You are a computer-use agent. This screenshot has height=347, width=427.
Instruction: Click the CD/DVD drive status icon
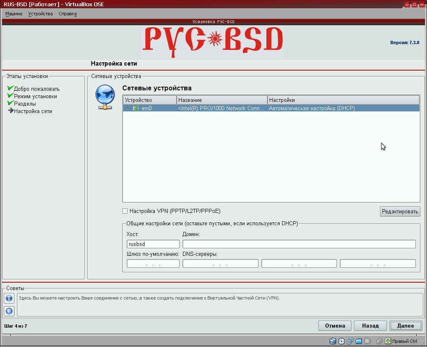click(342, 341)
